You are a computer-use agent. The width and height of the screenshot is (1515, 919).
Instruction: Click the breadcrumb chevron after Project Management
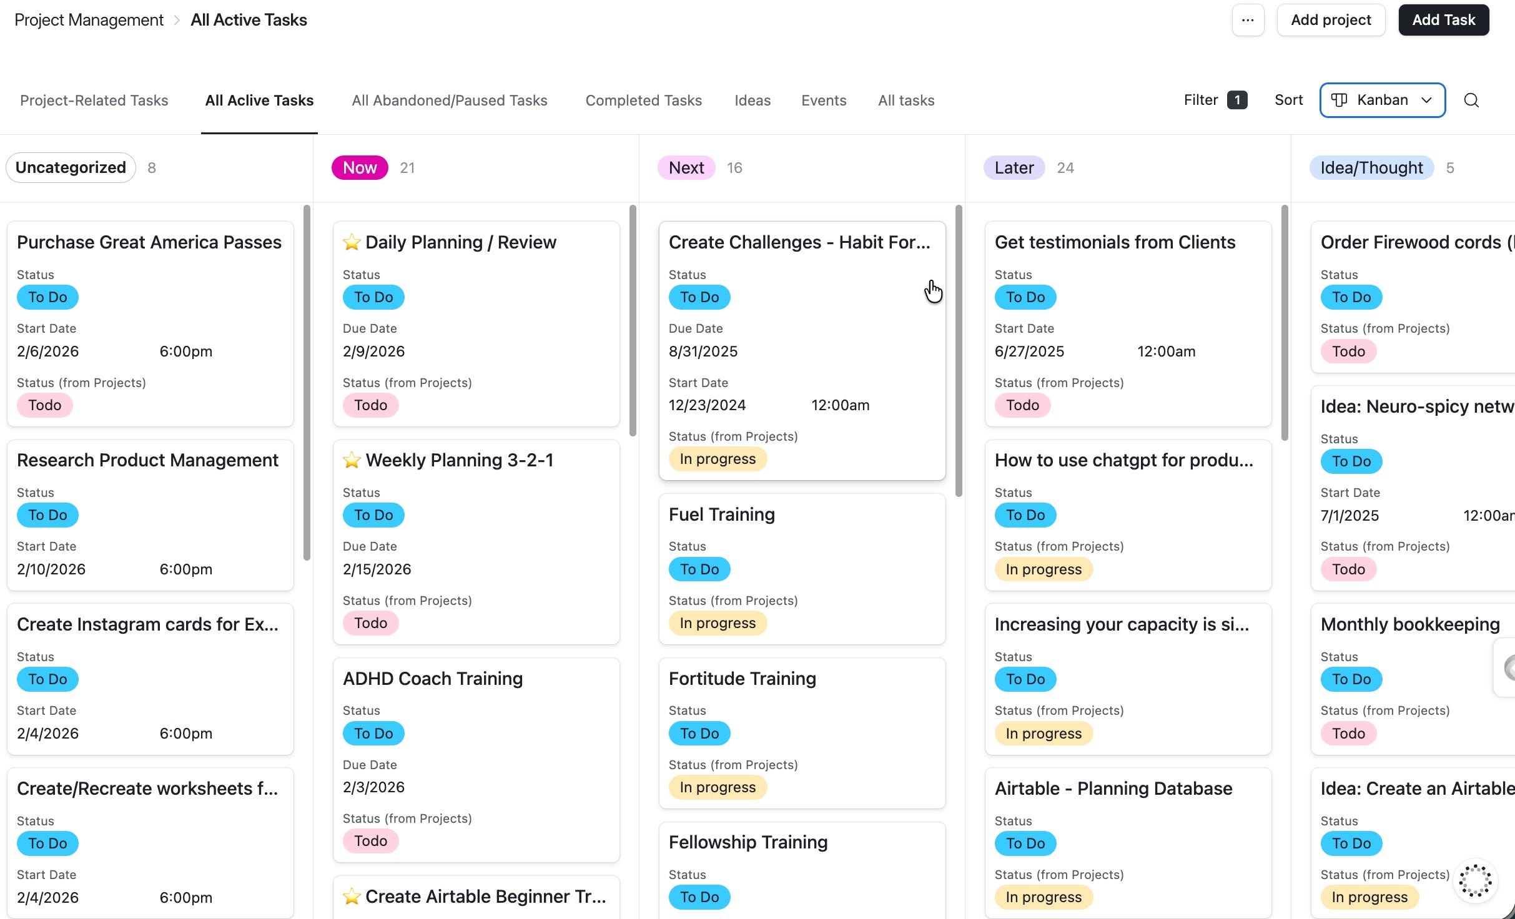(x=177, y=21)
